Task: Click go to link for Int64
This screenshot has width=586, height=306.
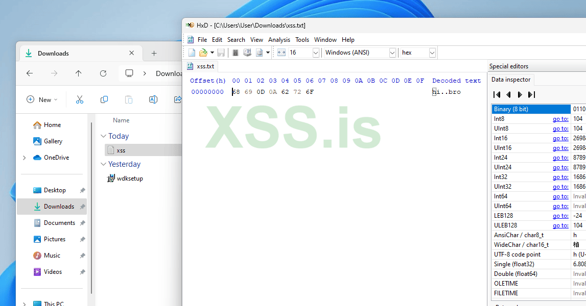Action: (560, 197)
